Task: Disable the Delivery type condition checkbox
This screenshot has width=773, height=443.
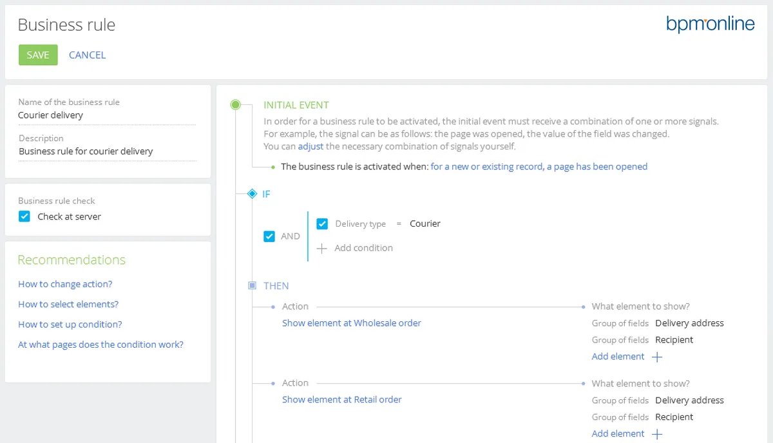Action: coord(323,224)
